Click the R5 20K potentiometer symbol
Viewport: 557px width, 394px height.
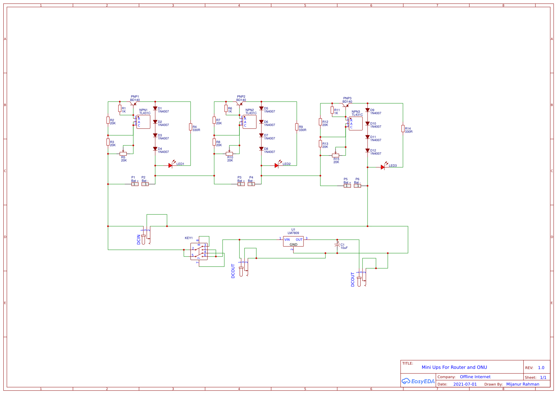point(123,154)
